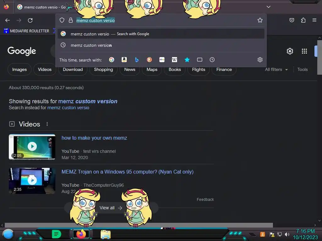Click the View all videos button
Image resolution: width=322 pixels, height=241 pixels.
click(111, 208)
